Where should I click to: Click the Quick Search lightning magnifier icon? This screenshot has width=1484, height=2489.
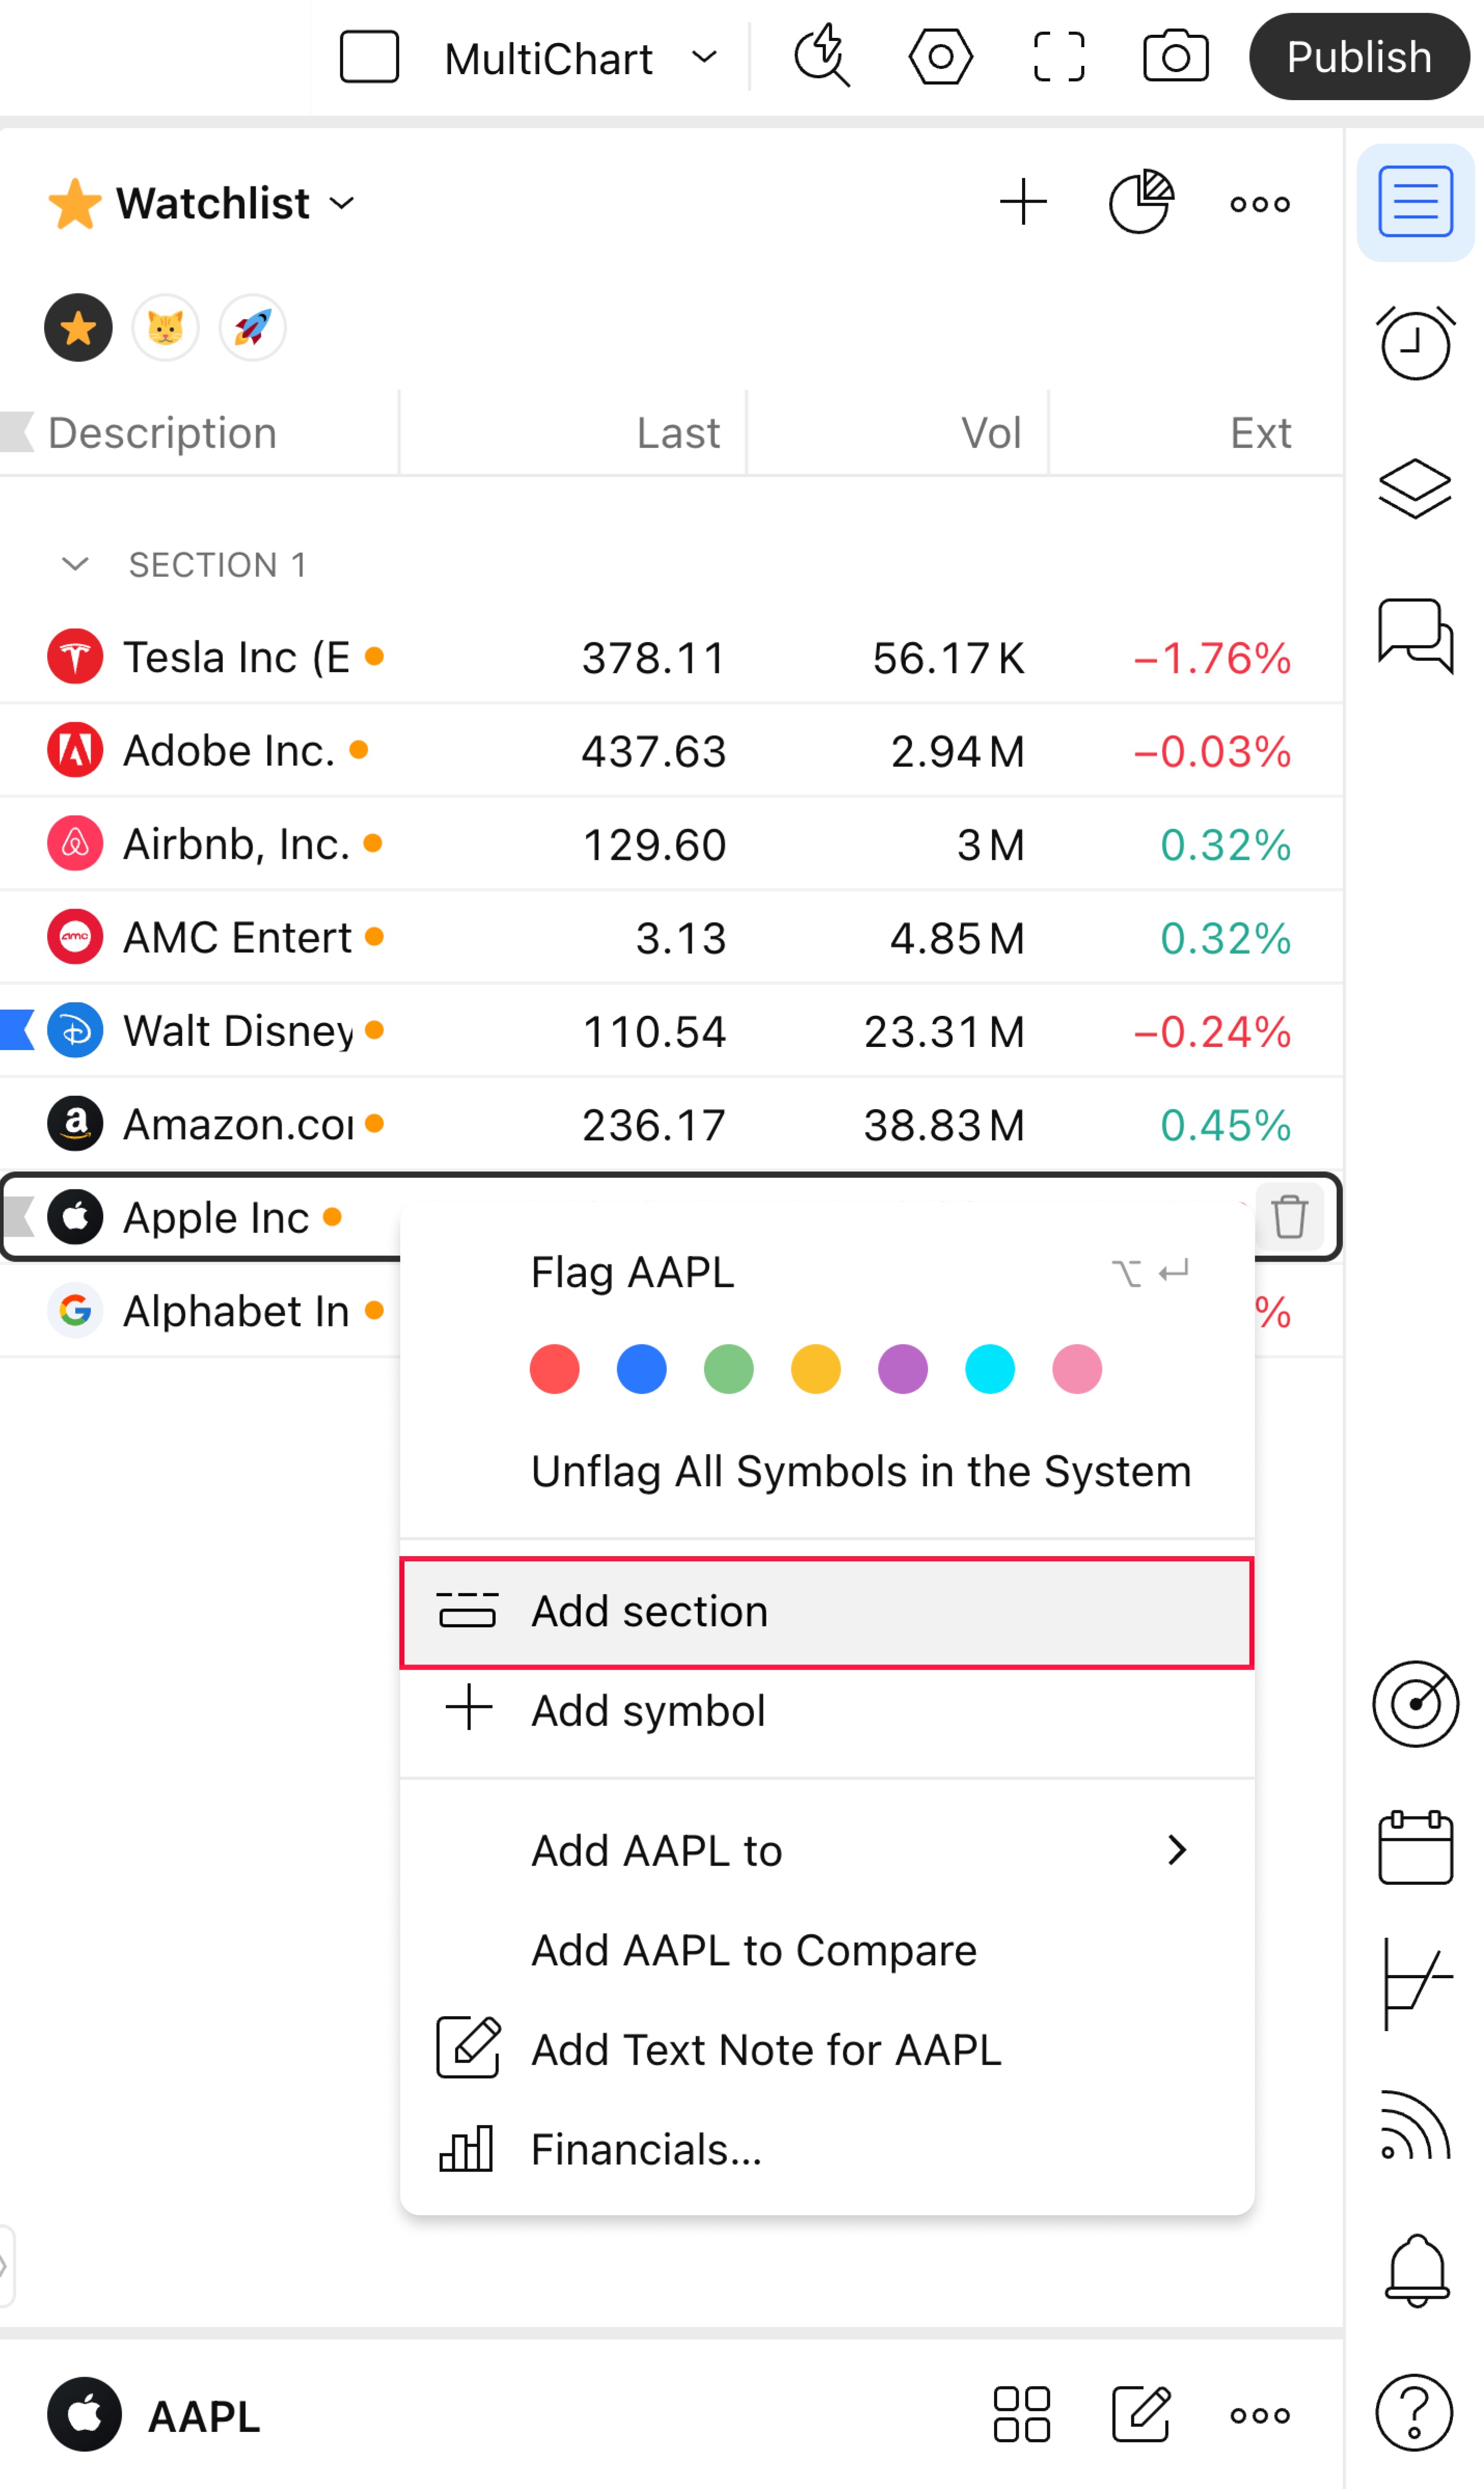(x=822, y=57)
